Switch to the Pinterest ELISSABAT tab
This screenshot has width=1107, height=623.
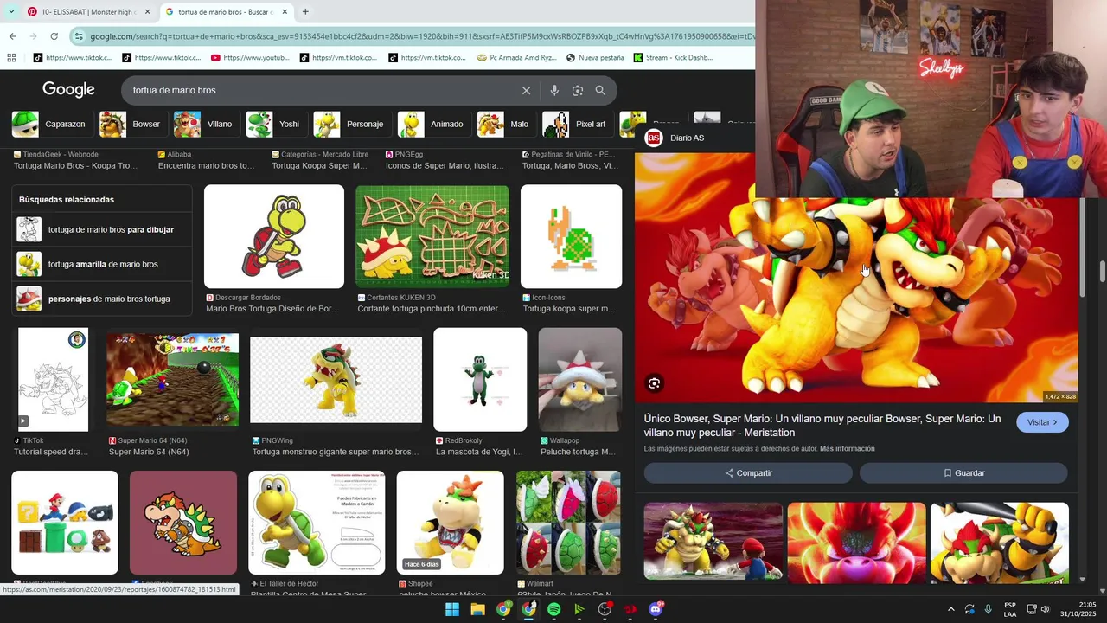tap(89, 12)
